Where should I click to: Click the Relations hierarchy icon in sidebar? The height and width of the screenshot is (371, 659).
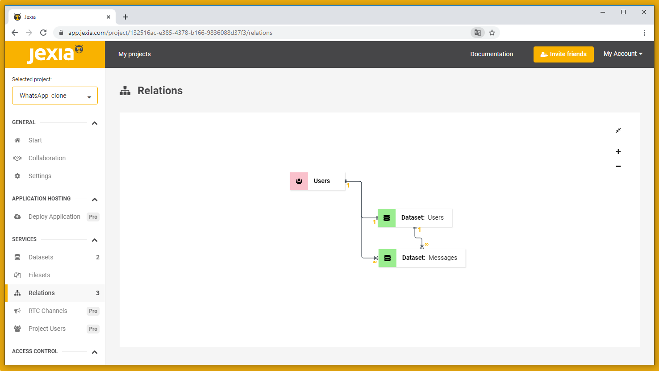pyautogui.click(x=17, y=293)
